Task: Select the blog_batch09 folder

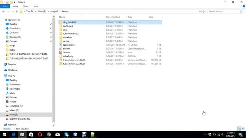Action: pos(110,22)
